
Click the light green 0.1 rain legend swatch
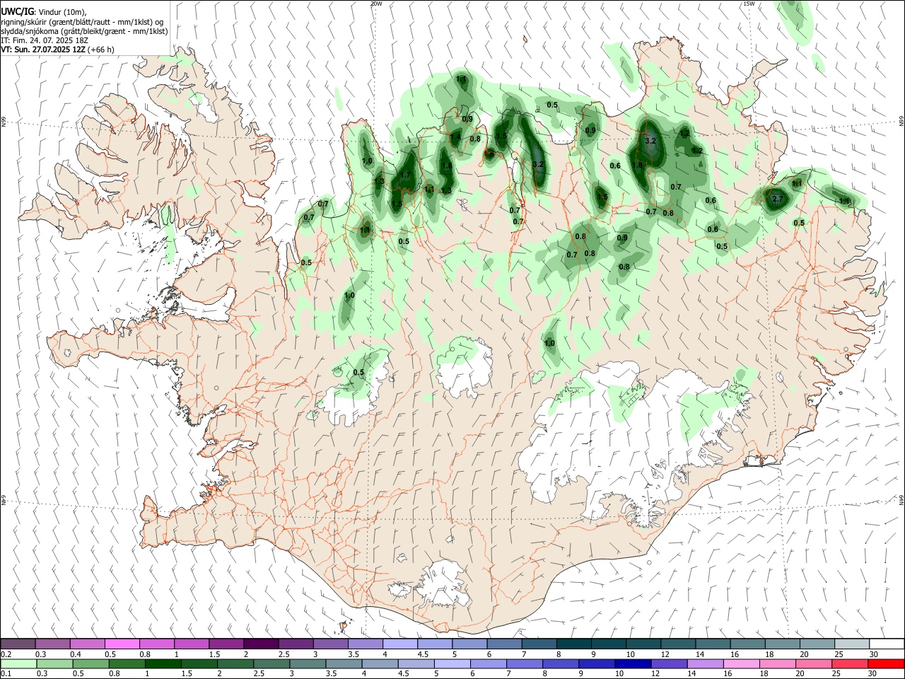coord(18,664)
